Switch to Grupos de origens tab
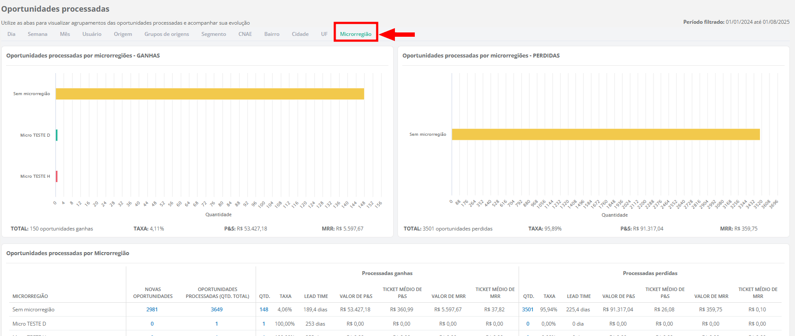The width and height of the screenshot is (795, 336). coord(167,34)
